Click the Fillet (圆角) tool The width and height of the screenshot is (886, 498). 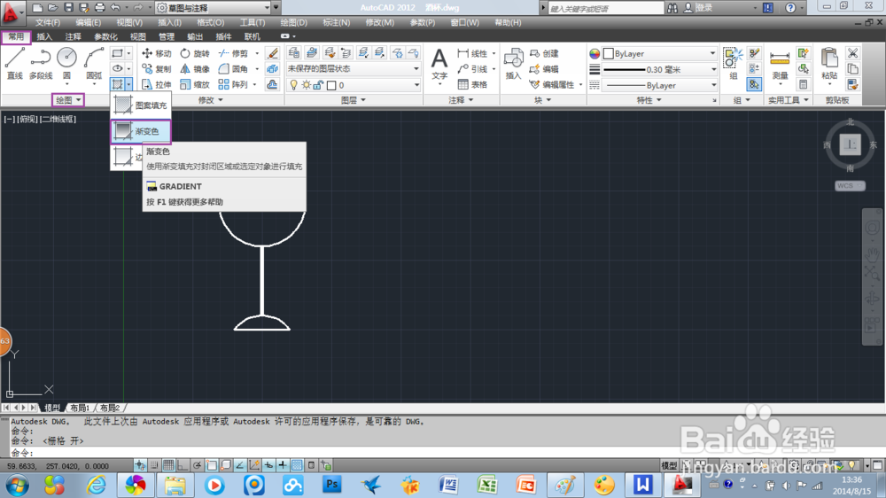(233, 69)
